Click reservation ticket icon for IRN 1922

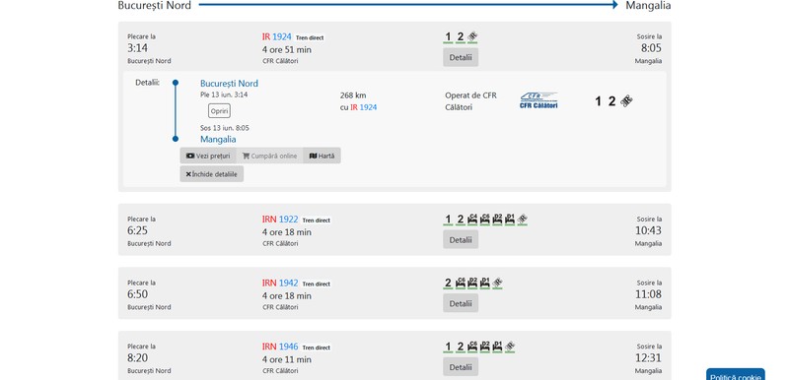(523, 220)
